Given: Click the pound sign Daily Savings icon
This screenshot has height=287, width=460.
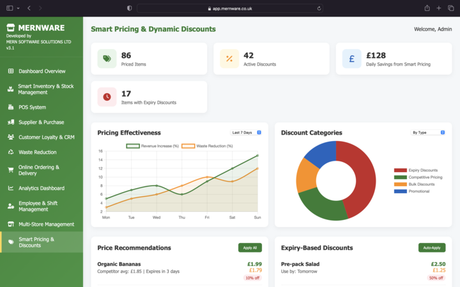Looking at the screenshot, I should 352,59.
